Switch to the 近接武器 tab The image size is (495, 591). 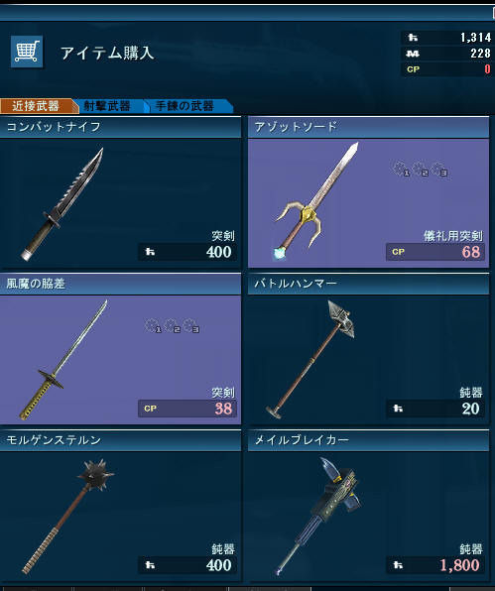tap(36, 106)
